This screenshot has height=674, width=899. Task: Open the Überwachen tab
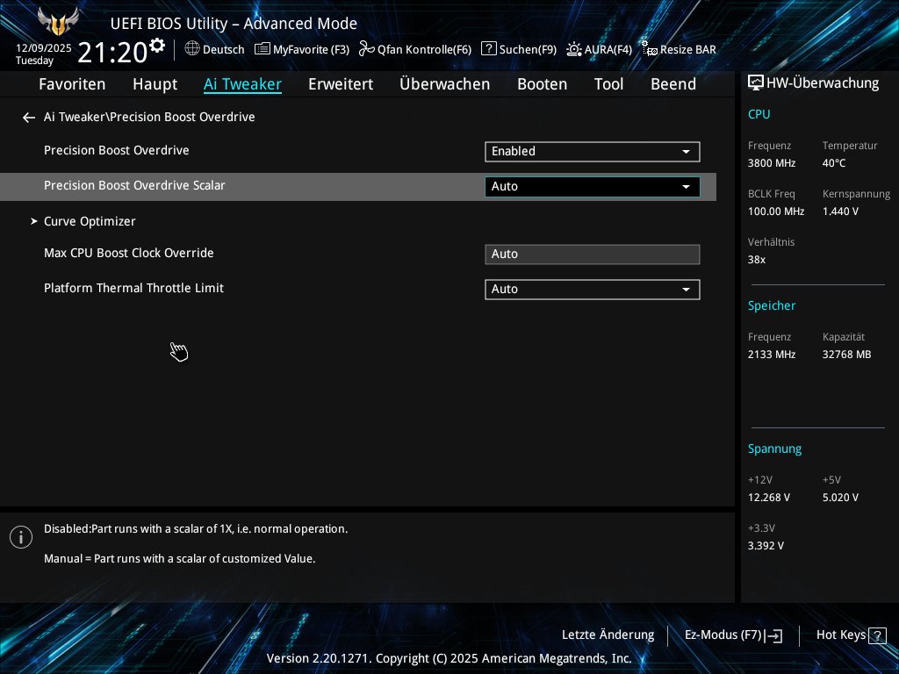coord(445,83)
